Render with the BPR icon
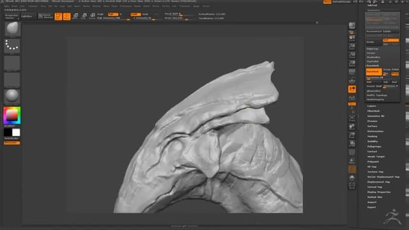The height and width of the screenshot is (230, 409). [x=352, y=26]
